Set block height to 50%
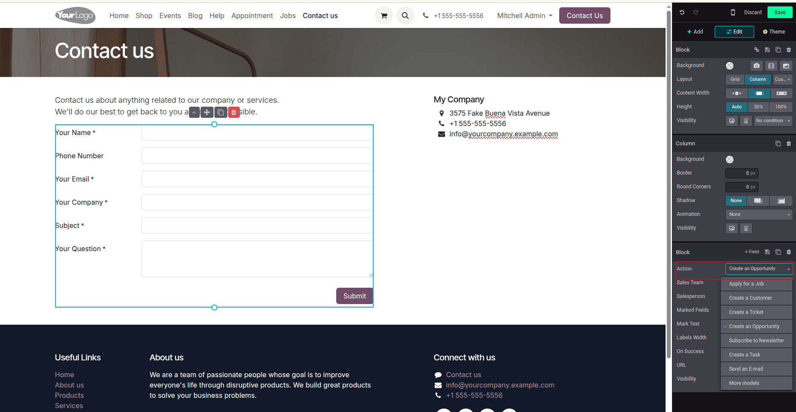 point(759,107)
